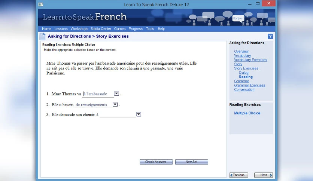Open the Conversation link
313x181 pixels.
[x=244, y=89]
